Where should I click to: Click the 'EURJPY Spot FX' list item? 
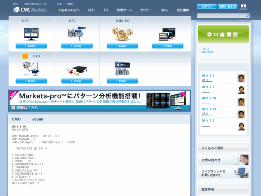coord(25,183)
